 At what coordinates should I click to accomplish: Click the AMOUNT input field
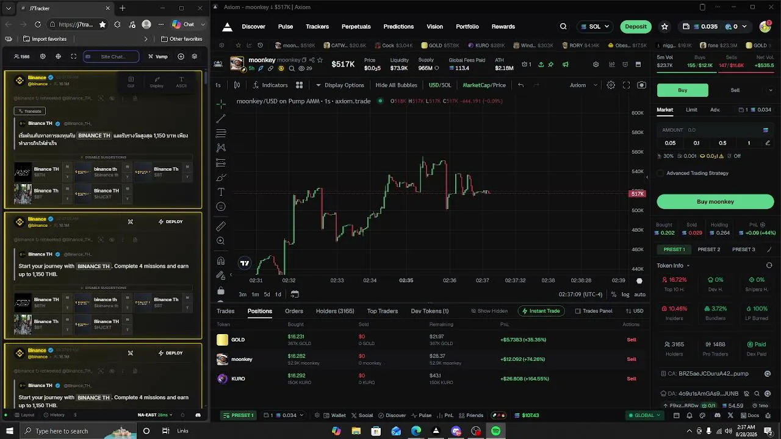[x=715, y=130]
